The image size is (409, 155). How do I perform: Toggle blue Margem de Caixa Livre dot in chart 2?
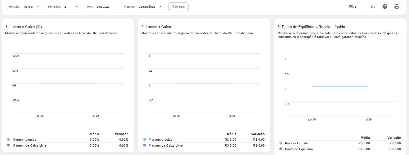[145, 145]
